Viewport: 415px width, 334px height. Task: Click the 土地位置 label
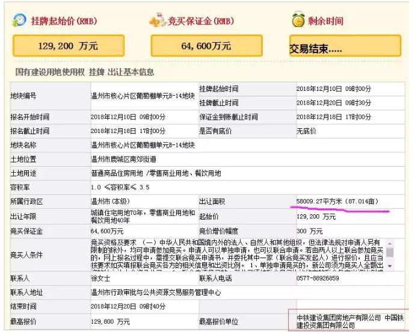click(x=23, y=159)
